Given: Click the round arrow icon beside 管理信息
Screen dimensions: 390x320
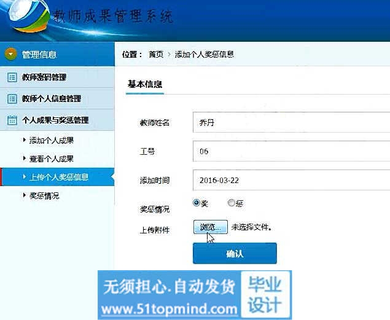Looking at the screenshot, I should 10,55.
